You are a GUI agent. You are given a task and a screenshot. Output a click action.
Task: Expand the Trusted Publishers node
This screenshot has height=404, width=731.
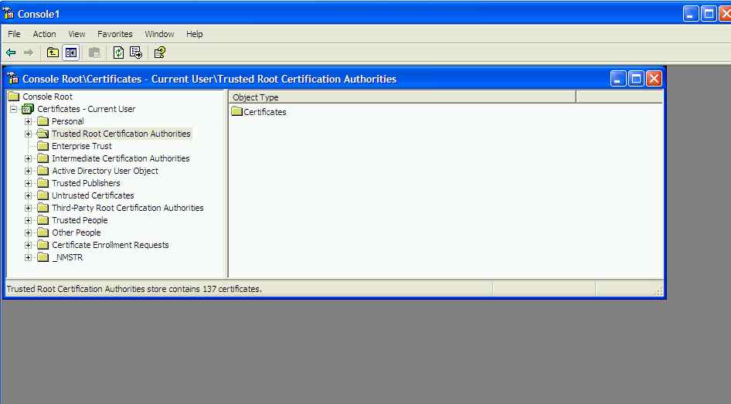[28, 184]
